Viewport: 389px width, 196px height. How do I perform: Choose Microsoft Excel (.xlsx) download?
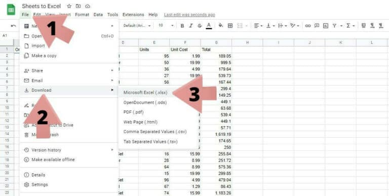[145, 93]
